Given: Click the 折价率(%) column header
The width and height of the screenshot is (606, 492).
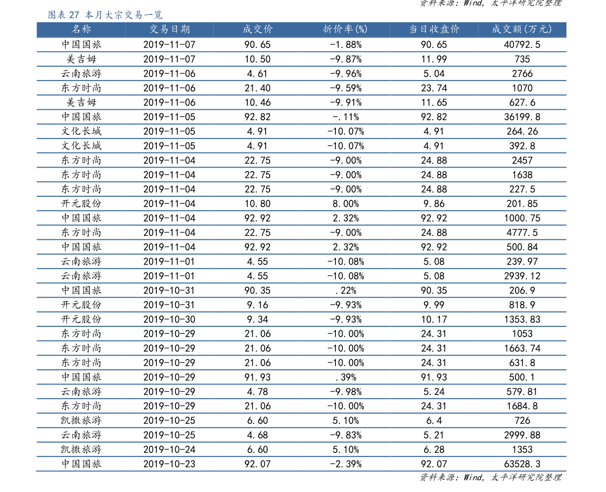Looking at the screenshot, I should (345, 29).
